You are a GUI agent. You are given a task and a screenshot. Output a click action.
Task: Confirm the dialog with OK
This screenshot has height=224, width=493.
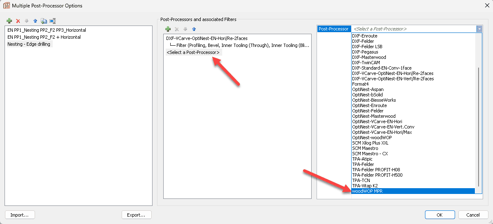click(x=439, y=215)
